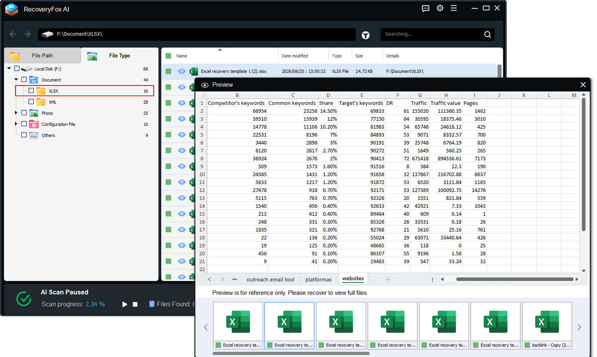Click the back navigation arrow

pyautogui.click(x=13, y=34)
